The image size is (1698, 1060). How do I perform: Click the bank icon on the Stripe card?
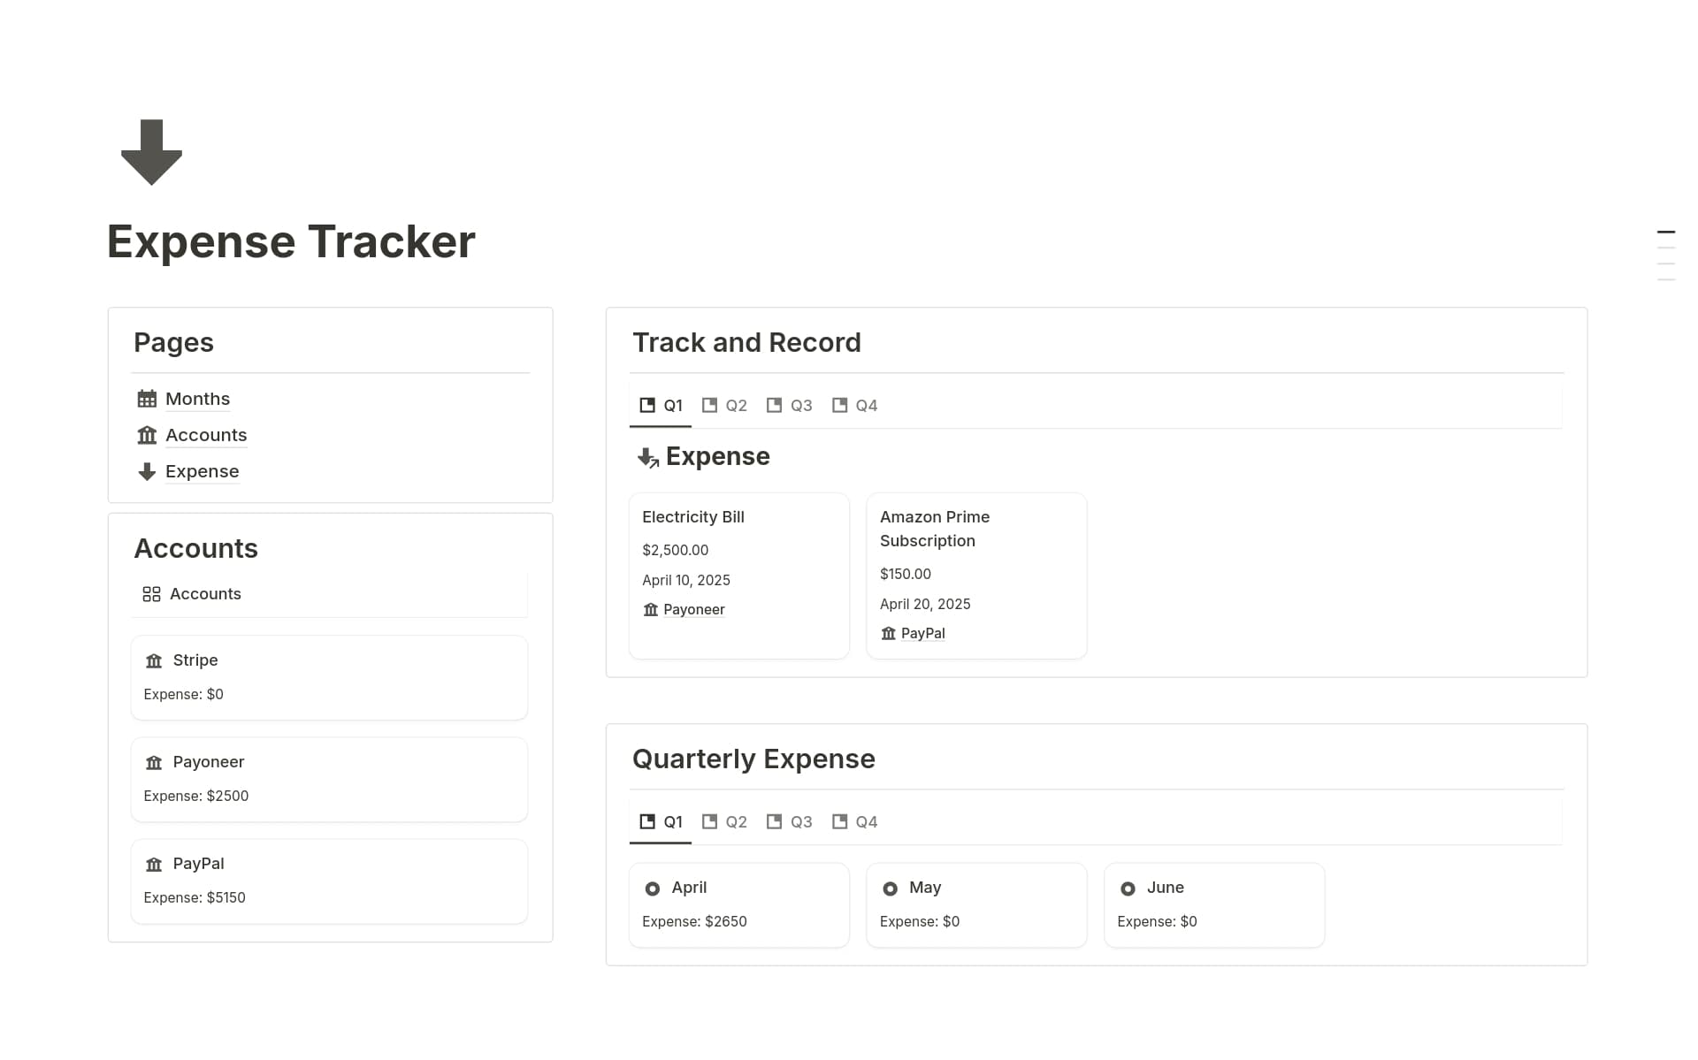[x=153, y=660]
